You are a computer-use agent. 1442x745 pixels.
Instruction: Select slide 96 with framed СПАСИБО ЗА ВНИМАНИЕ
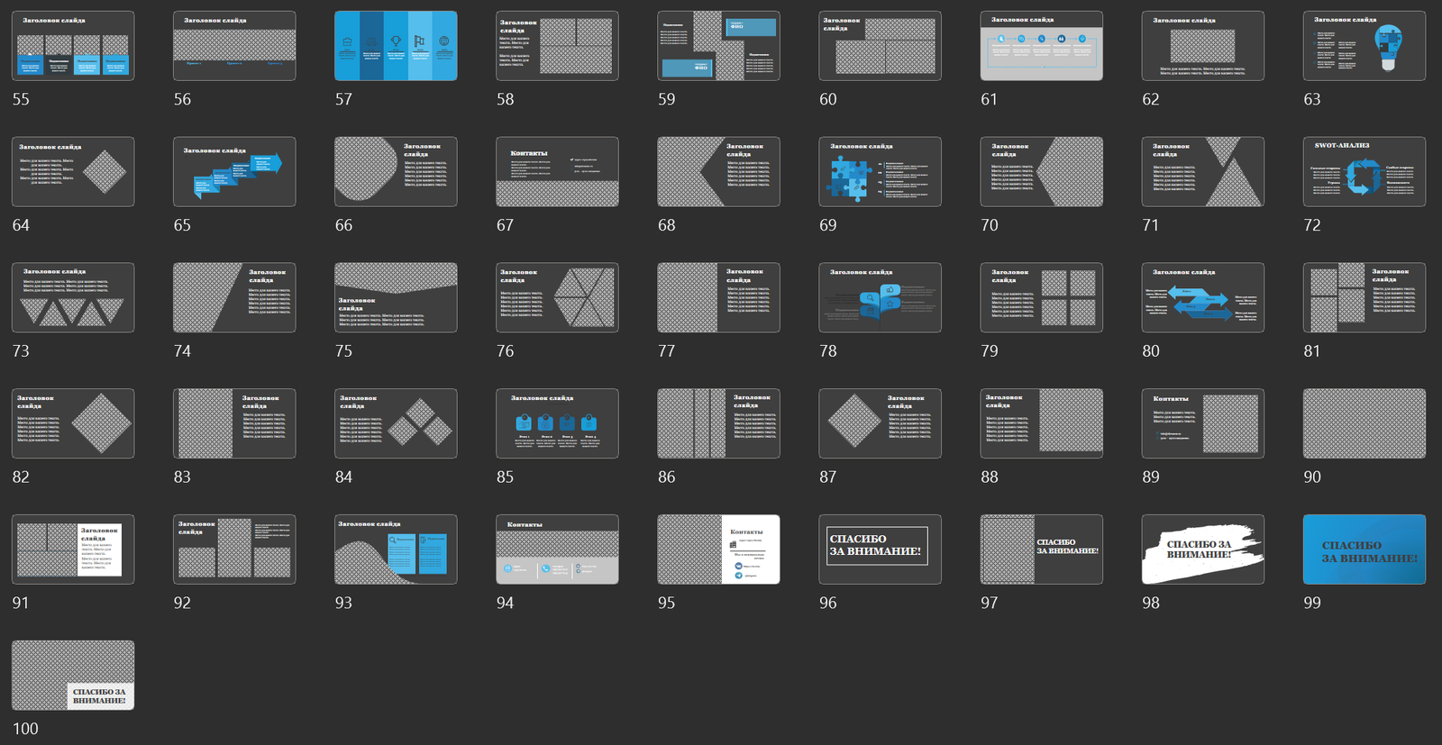click(880, 550)
